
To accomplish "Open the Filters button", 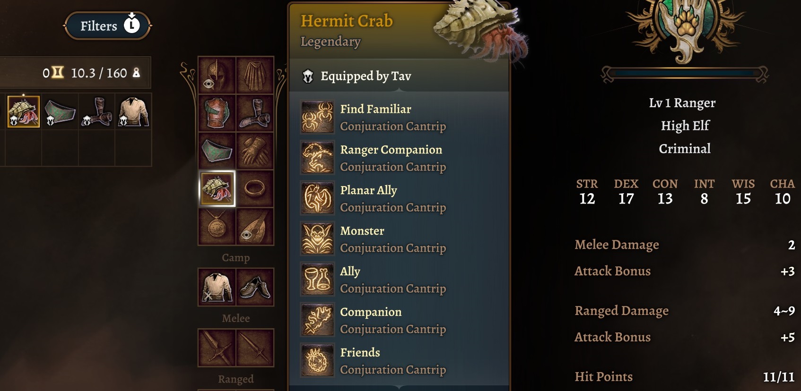I will (107, 25).
